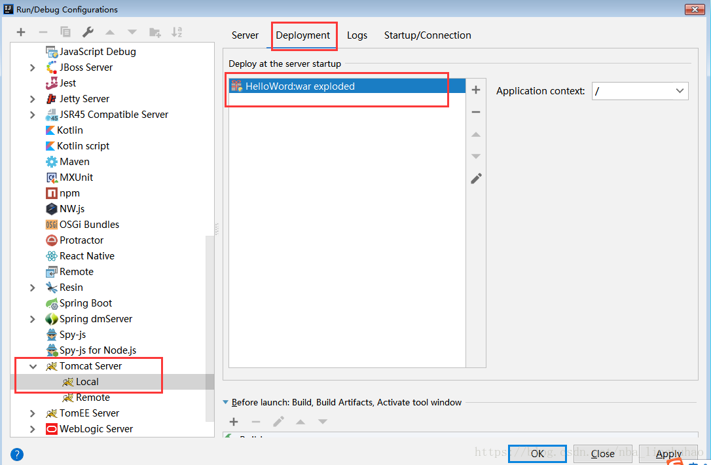
Task: Edit Before launch task pencil icon
Action: click(x=278, y=422)
